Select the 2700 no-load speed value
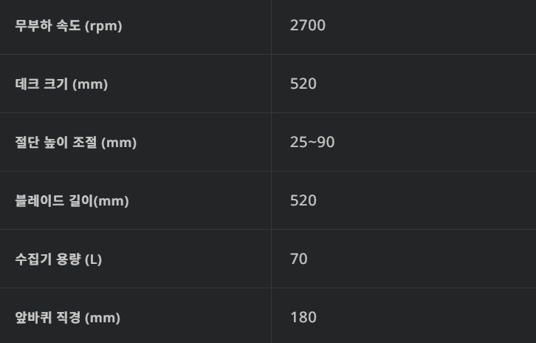The image size is (536, 343). click(x=307, y=26)
